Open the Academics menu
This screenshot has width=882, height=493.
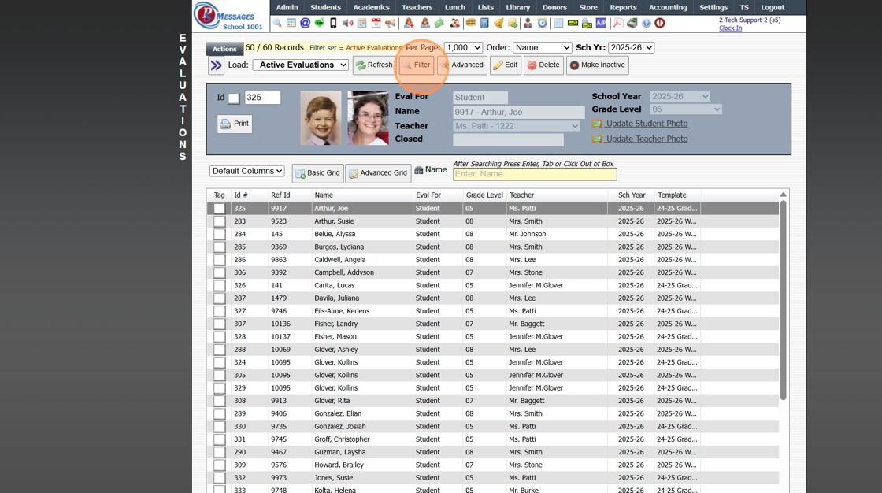371,7
